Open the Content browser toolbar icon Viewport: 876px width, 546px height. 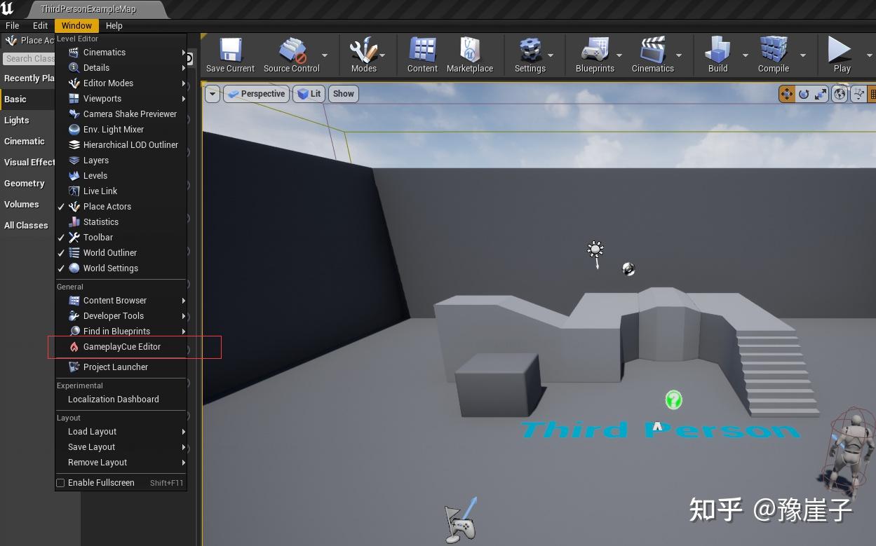click(x=422, y=55)
